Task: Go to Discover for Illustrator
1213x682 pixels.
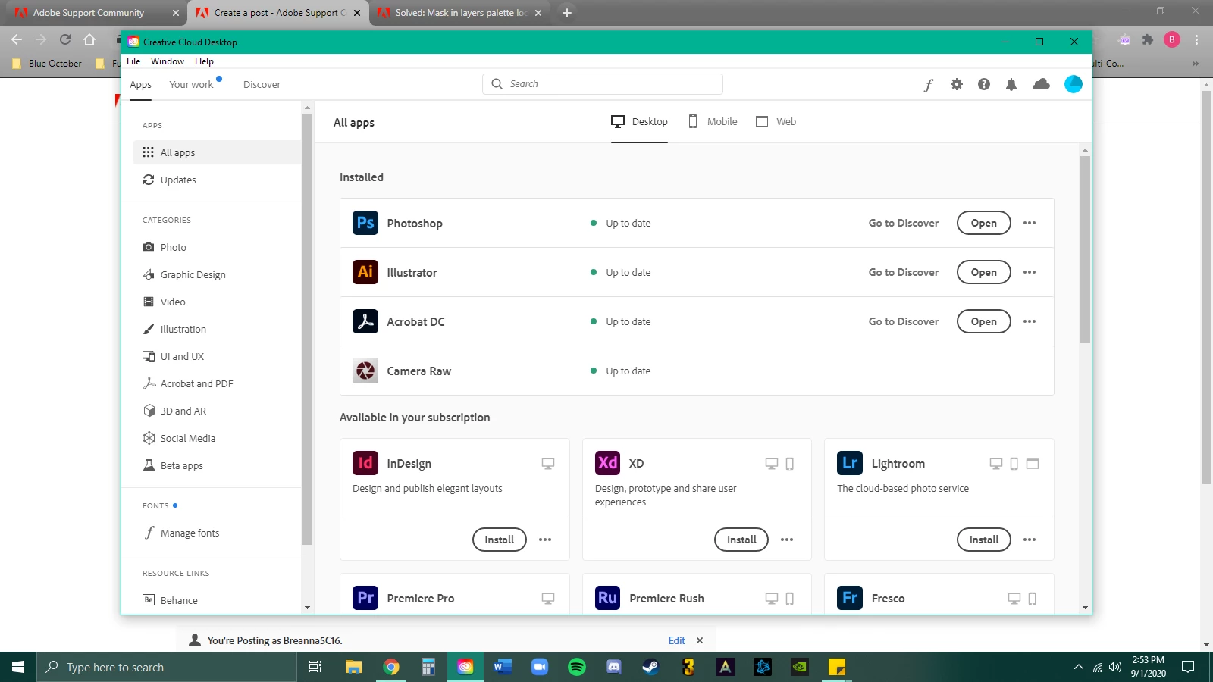Action: (904, 272)
